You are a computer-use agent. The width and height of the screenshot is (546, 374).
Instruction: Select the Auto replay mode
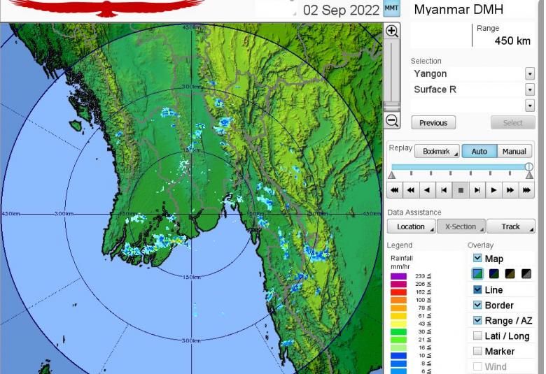[x=479, y=152]
